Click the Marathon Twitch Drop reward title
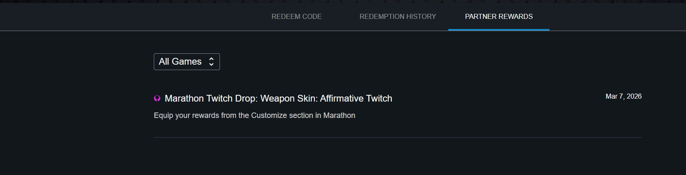 point(278,99)
